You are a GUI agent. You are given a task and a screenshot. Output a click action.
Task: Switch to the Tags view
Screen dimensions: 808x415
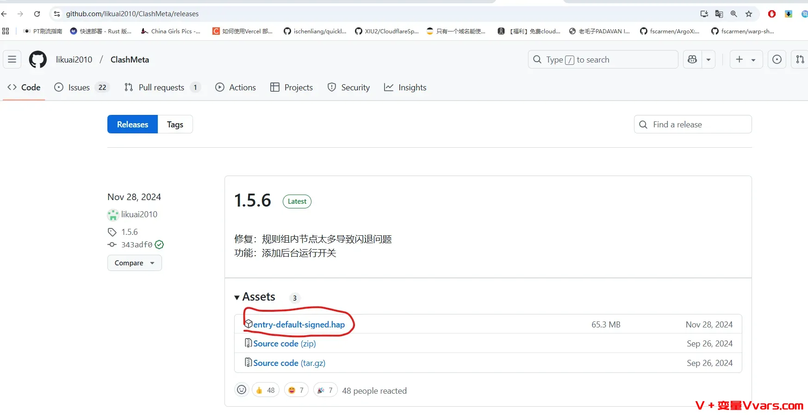point(175,124)
